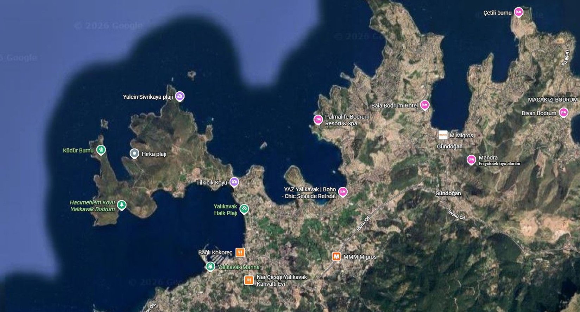
Task: Click the MMM Migros store icon
Action: click(x=336, y=256)
